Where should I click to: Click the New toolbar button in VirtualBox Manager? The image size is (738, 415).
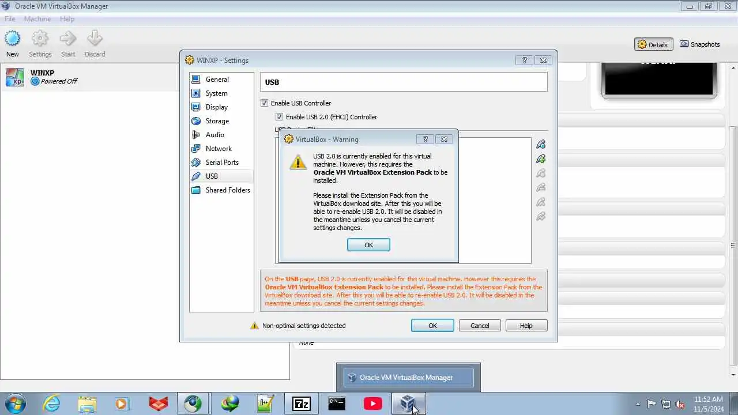[13, 44]
